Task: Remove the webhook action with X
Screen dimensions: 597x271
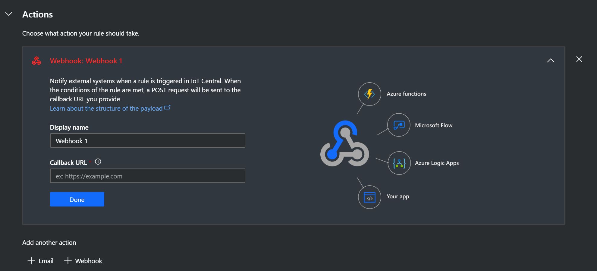Action: (579, 59)
